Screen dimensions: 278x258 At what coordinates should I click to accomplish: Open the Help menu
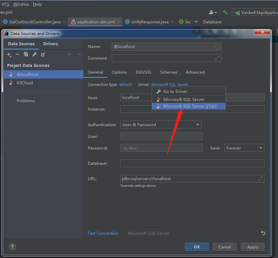point(37,4)
